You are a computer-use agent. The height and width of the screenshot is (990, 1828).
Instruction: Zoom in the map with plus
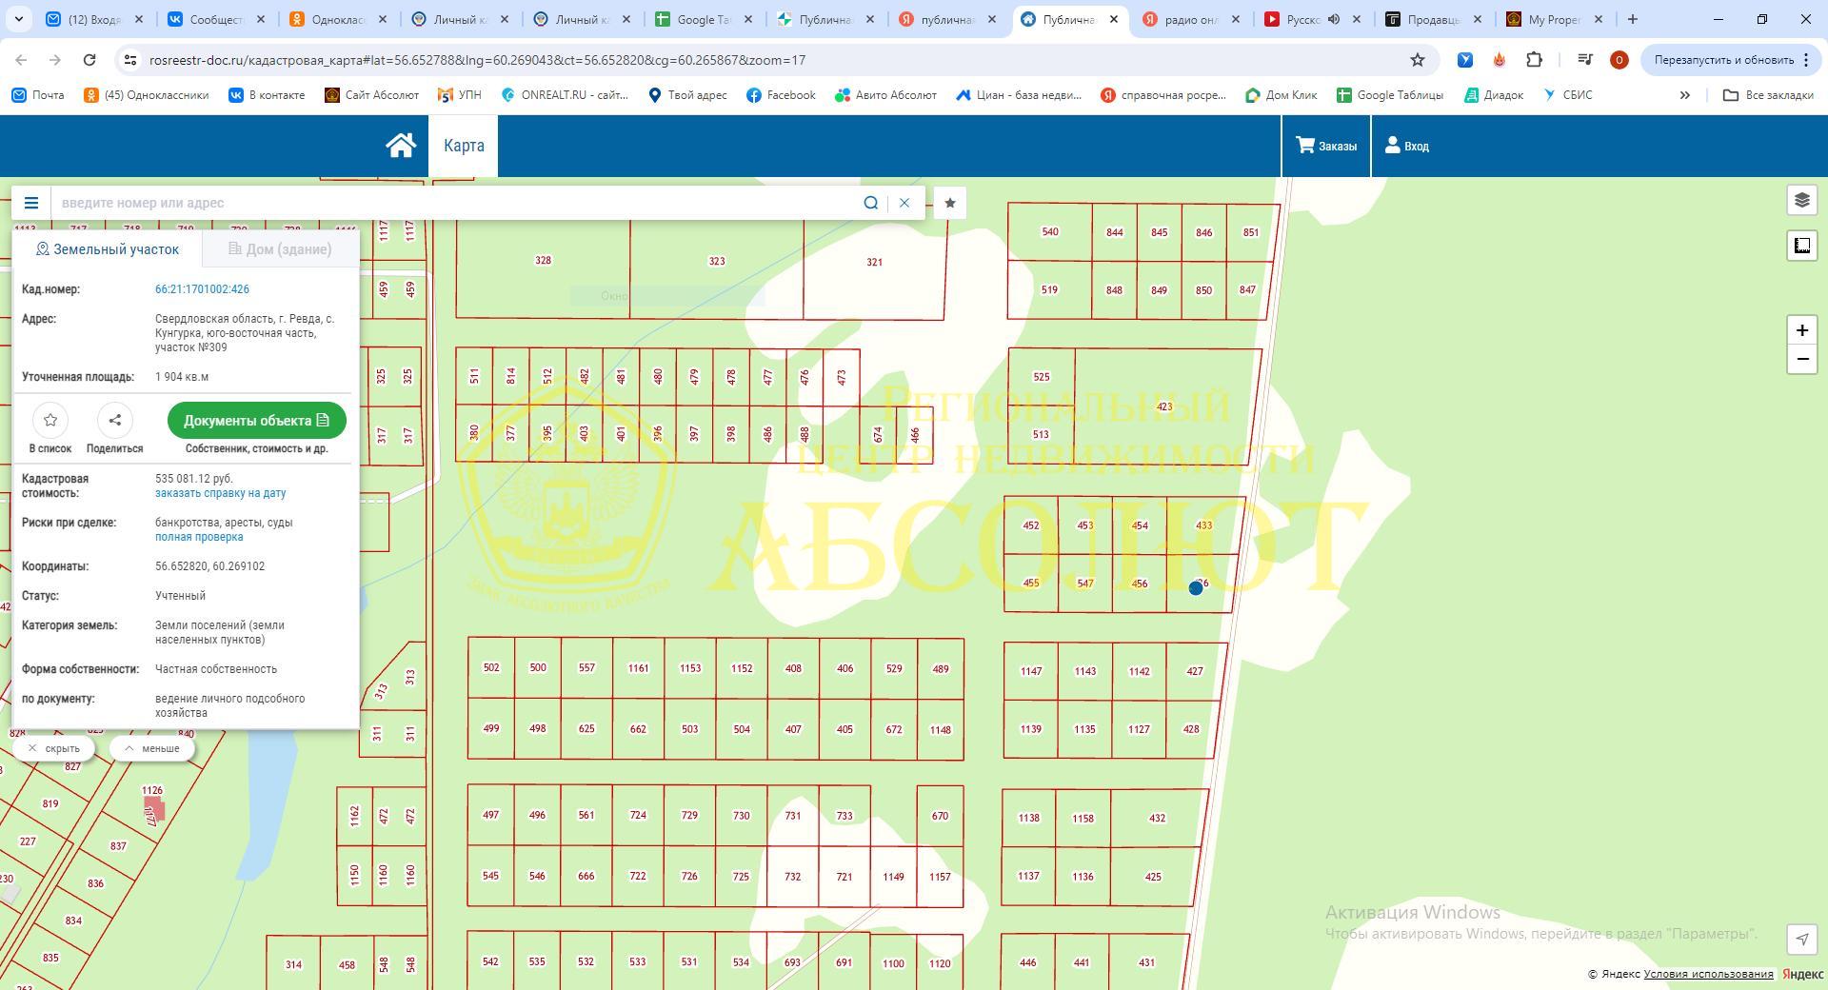(1801, 330)
